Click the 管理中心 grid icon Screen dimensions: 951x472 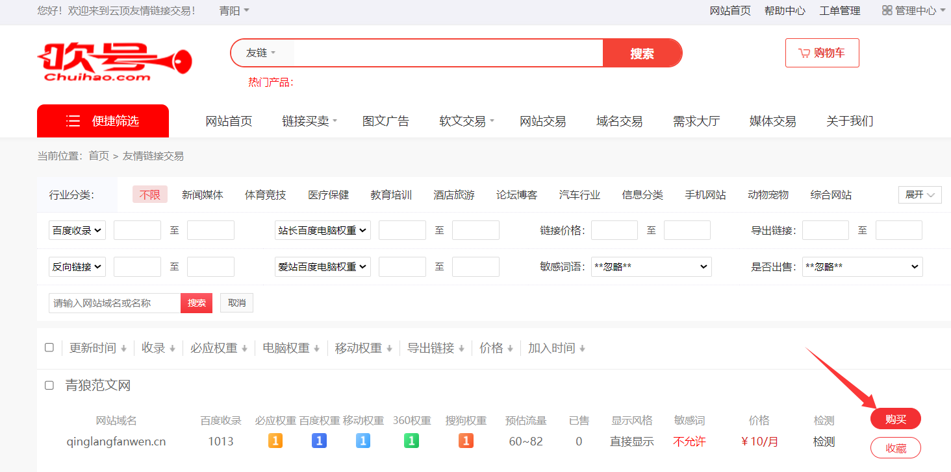coord(887,10)
